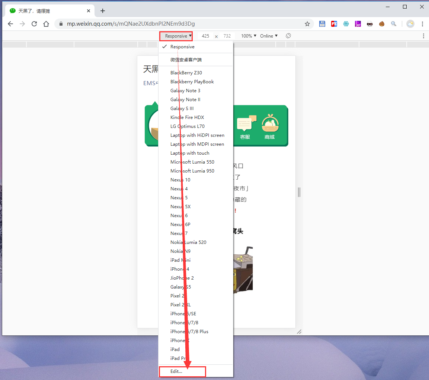This screenshot has width=429, height=380.
Task: Open the incognito-mask extension icon
Action: (369, 24)
